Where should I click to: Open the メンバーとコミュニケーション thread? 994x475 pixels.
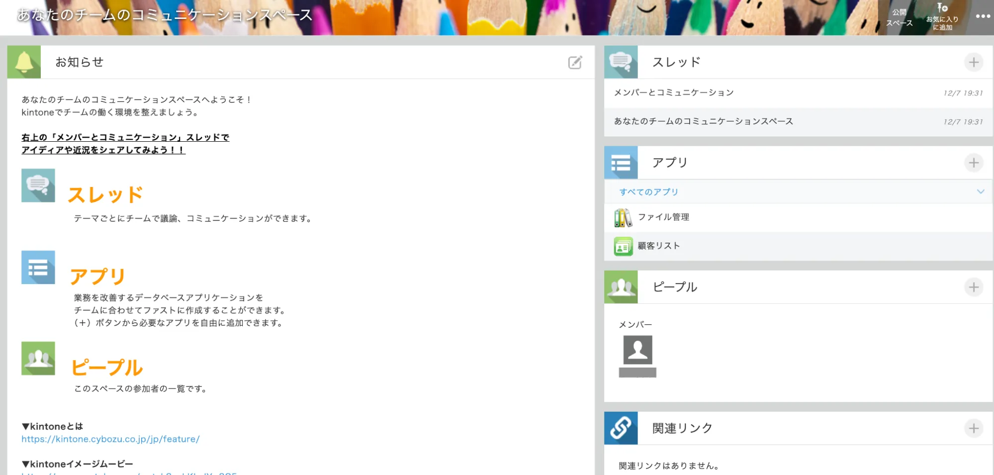[674, 93]
